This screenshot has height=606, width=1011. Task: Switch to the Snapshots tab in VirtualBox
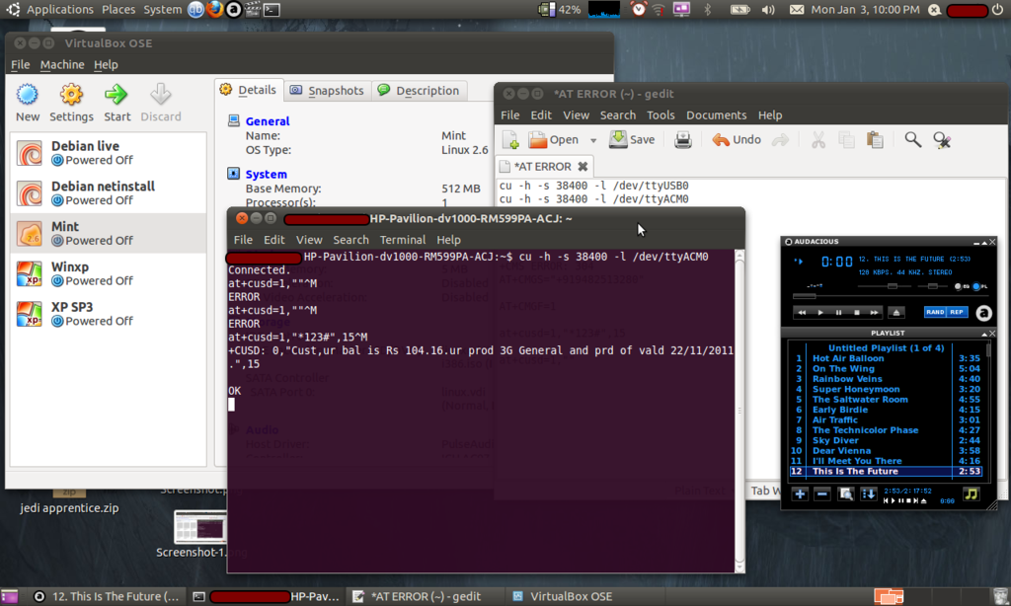327,91
